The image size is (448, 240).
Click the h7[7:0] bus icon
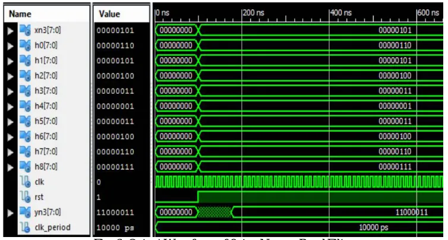(25, 151)
